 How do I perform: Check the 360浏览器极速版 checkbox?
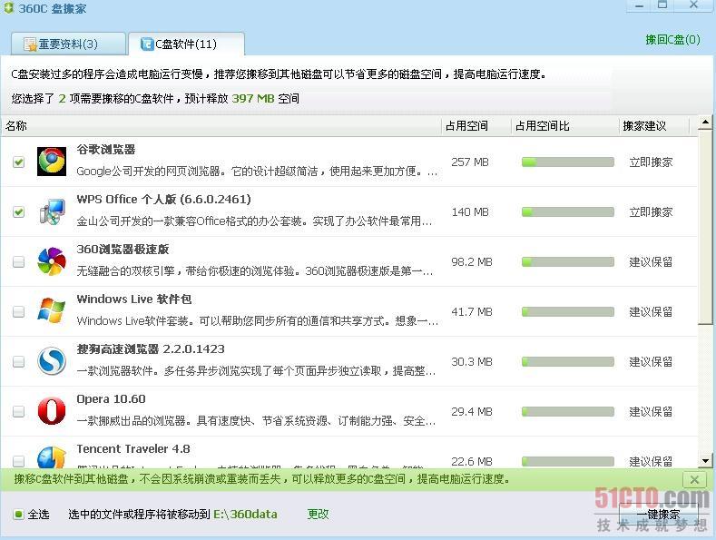(19, 261)
